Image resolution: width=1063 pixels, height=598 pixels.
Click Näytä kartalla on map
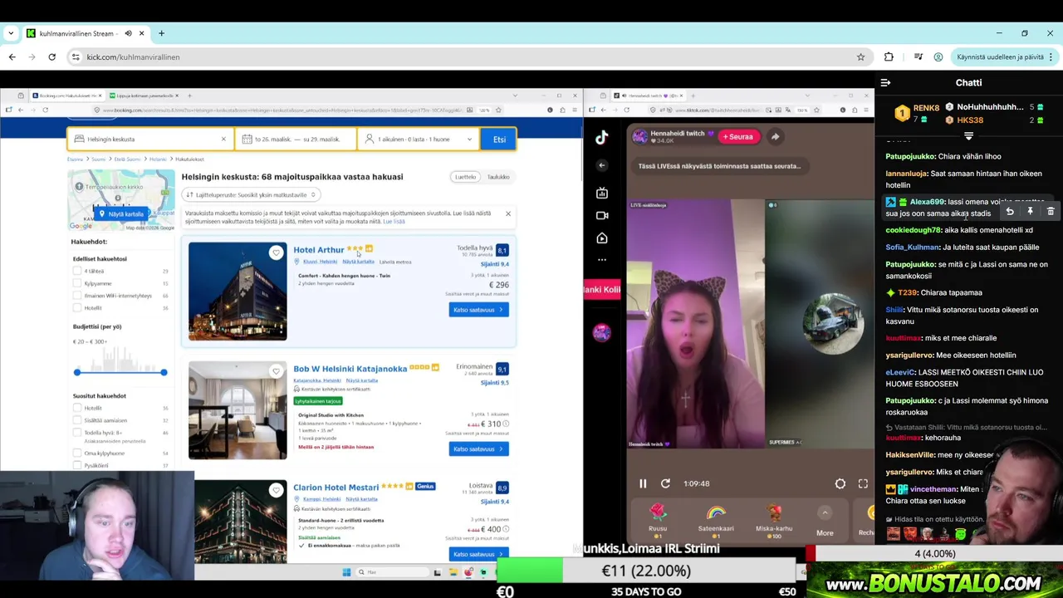pyautogui.click(x=121, y=213)
